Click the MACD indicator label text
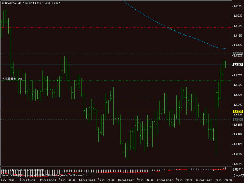 click(23, 170)
